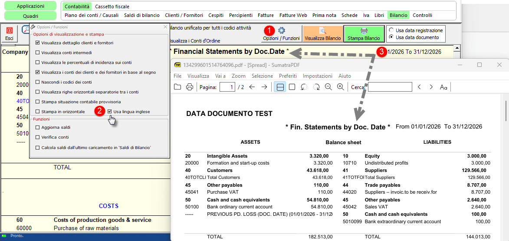Image resolution: width=509 pixels, height=241 pixels.
Task: Open Visualizza menu in SumatraPDF
Action: 198,76
